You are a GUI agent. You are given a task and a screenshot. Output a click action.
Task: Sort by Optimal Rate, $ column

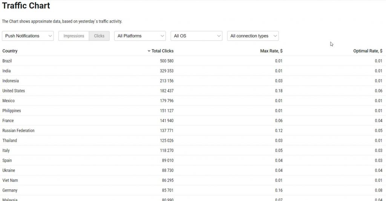point(368,51)
